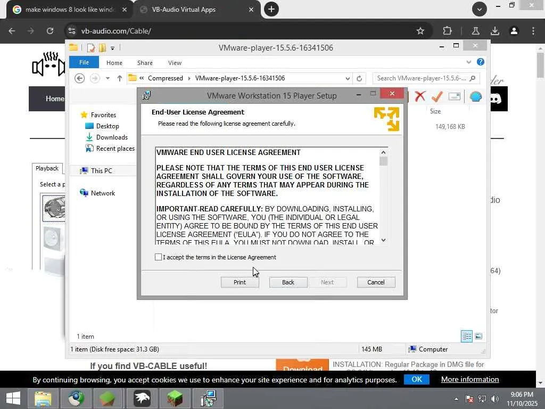Image resolution: width=545 pixels, height=409 pixels.
Task: Reload the browser page
Action: [50, 31]
